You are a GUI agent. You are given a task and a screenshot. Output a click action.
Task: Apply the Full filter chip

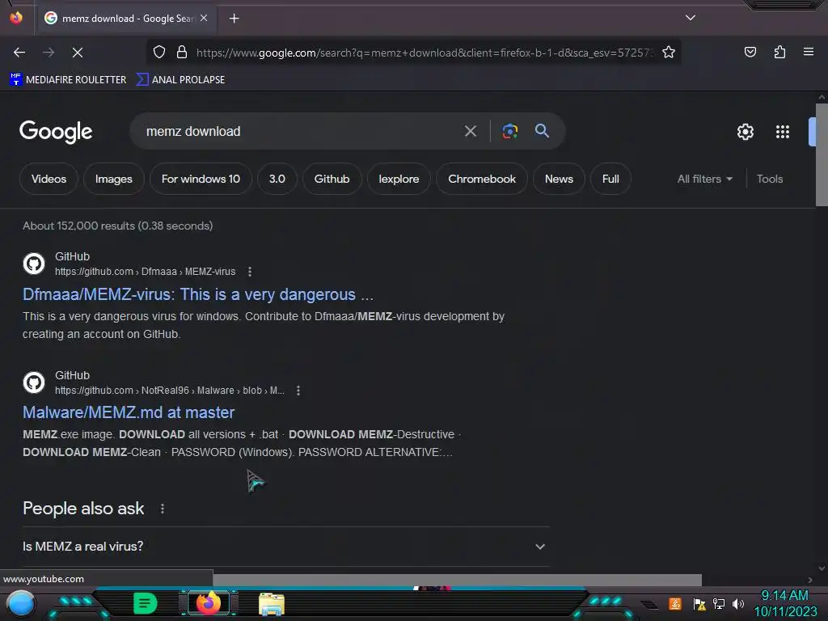(x=610, y=179)
